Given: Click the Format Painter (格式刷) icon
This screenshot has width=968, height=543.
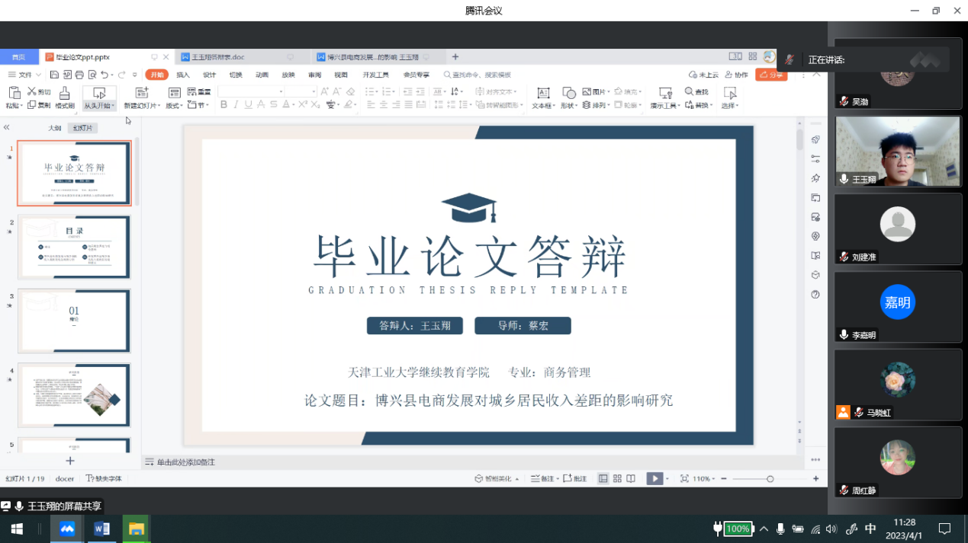Looking at the screenshot, I should (x=64, y=93).
